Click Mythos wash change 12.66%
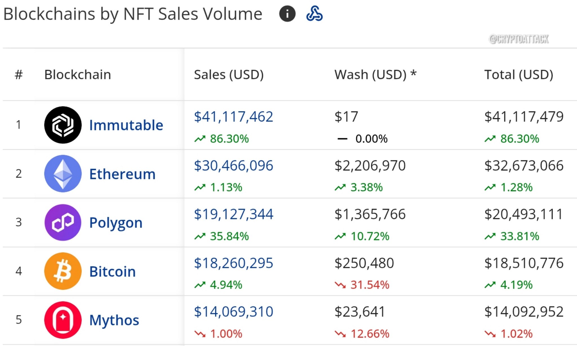This screenshot has height=346, width=577. coord(362,334)
